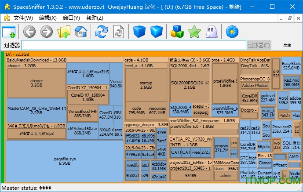Restore the inner document window
Image resolution: width=303 pixels, height=192 pixels.
289,18
